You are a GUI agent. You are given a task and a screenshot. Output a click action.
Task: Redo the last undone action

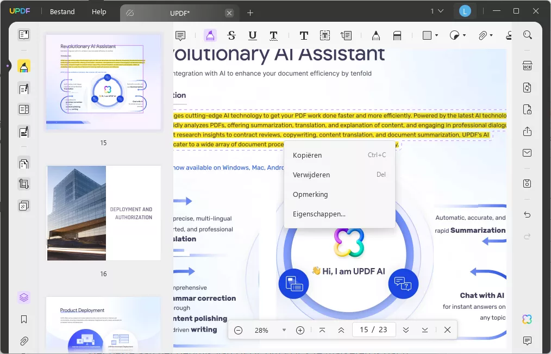[527, 236]
